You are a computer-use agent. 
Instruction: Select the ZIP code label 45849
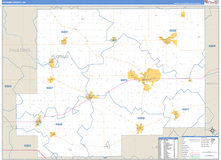pyautogui.click(x=8, y=86)
